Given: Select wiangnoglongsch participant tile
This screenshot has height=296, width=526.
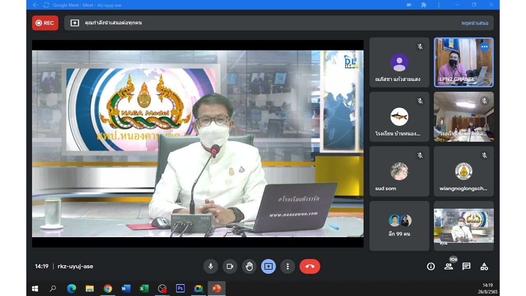Looking at the screenshot, I should (464, 171).
